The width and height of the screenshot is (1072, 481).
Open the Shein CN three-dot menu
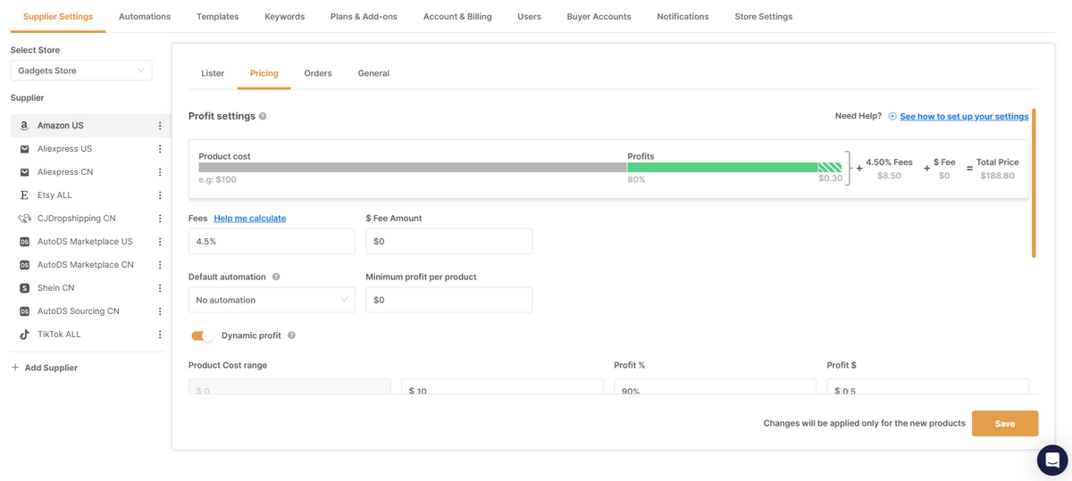click(160, 288)
